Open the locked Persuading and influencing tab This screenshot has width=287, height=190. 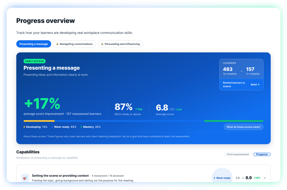coord(120,44)
